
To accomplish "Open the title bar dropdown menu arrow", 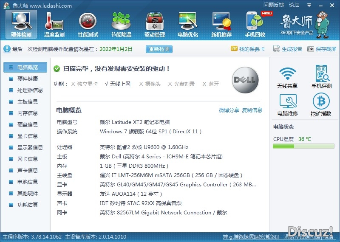I will click(x=309, y=5).
